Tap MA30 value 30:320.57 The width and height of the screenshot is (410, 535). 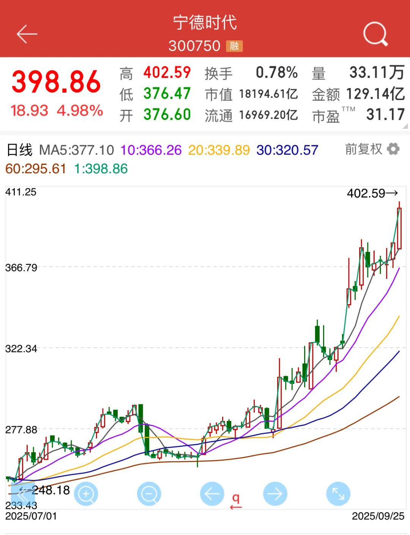[x=287, y=150]
